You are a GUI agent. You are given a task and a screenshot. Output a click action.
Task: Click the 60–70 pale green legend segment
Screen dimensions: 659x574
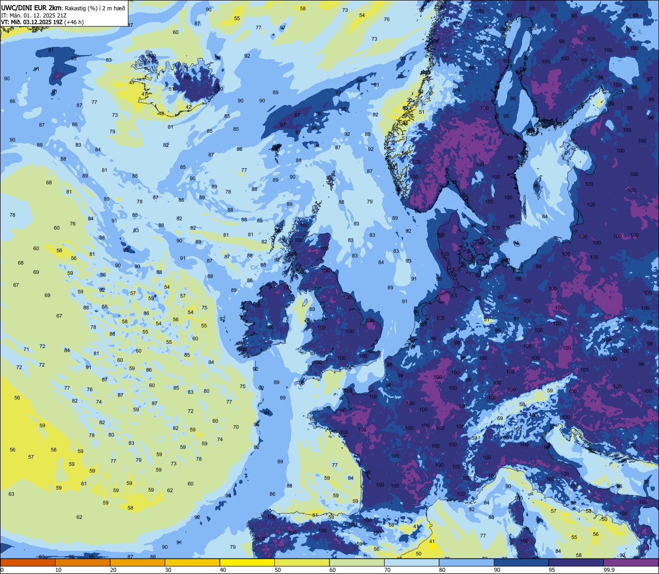click(x=357, y=563)
